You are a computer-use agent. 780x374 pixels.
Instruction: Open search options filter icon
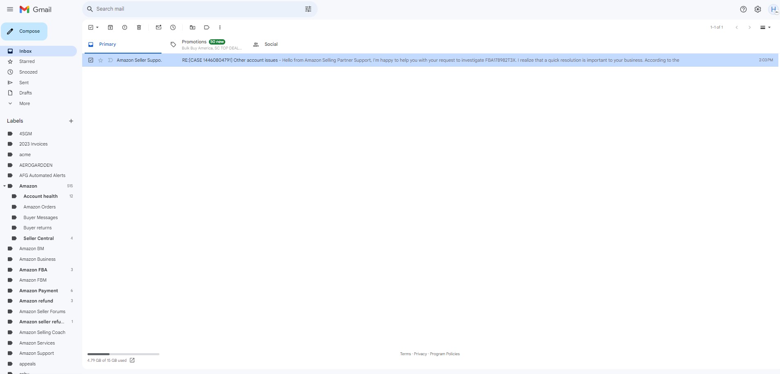308,9
